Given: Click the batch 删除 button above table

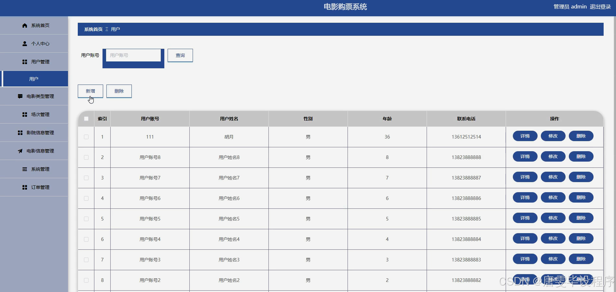Looking at the screenshot, I should click(x=119, y=91).
